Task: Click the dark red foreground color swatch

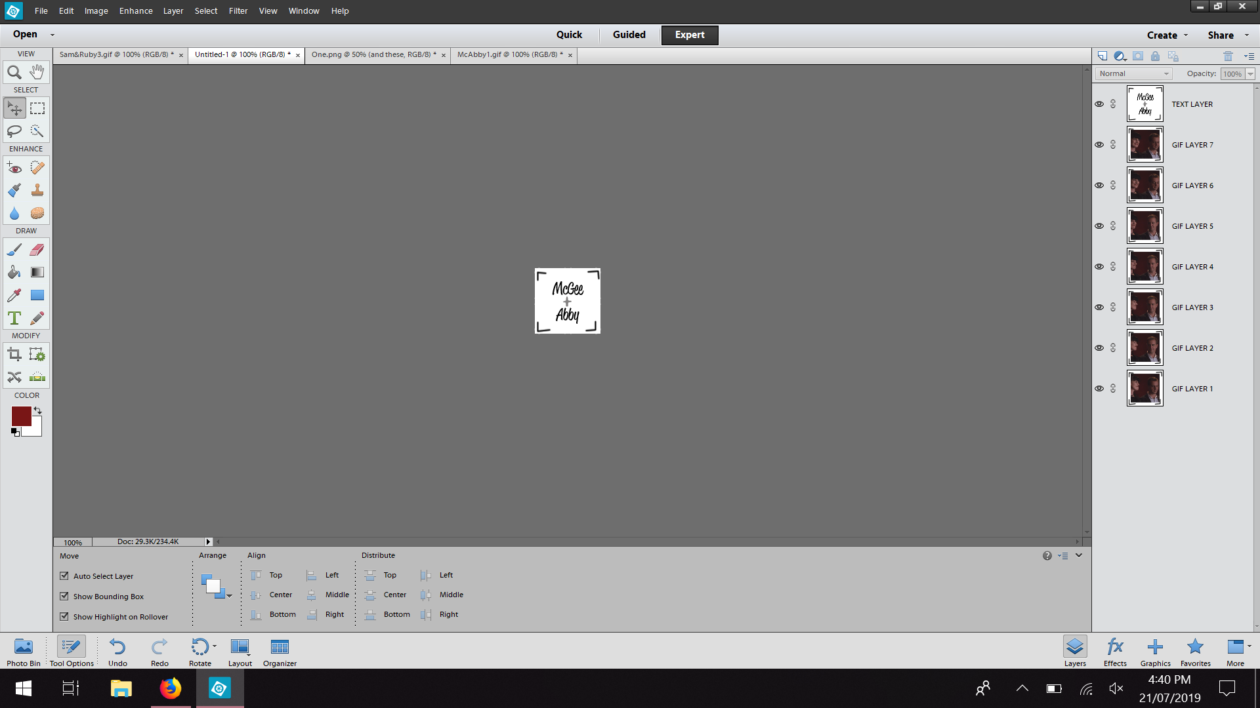Action: (x=21, y=416)
